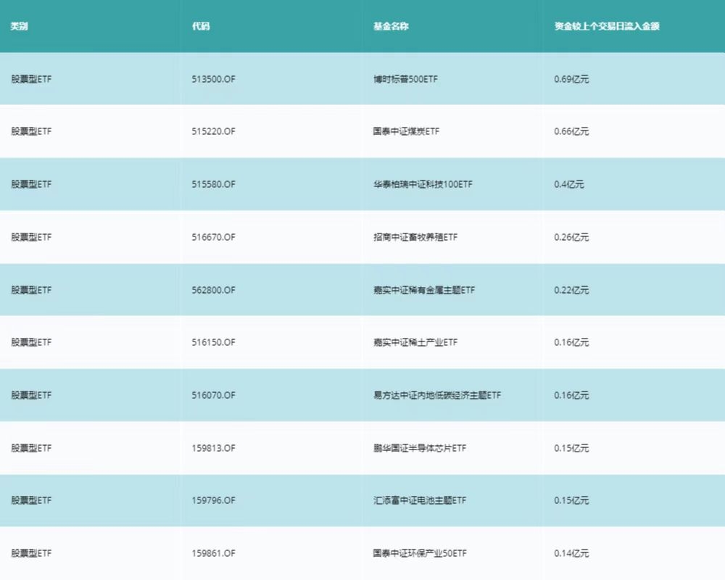Click 股票型ETF in the 562800.OF row
The width and height of the screenshot is (725, 580).
(31, 290)
